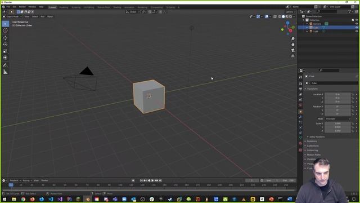Select the Scale tool

click(x=5, y=51)
